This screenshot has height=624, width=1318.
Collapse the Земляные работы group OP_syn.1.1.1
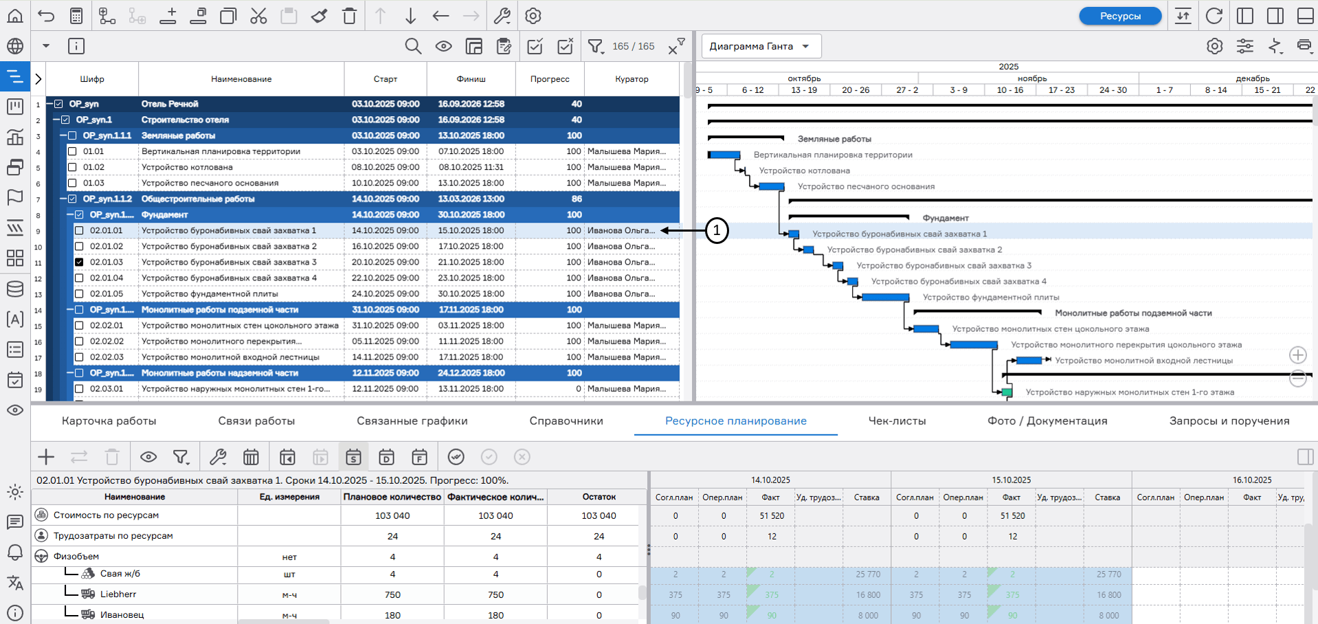[x=63, y=136]
